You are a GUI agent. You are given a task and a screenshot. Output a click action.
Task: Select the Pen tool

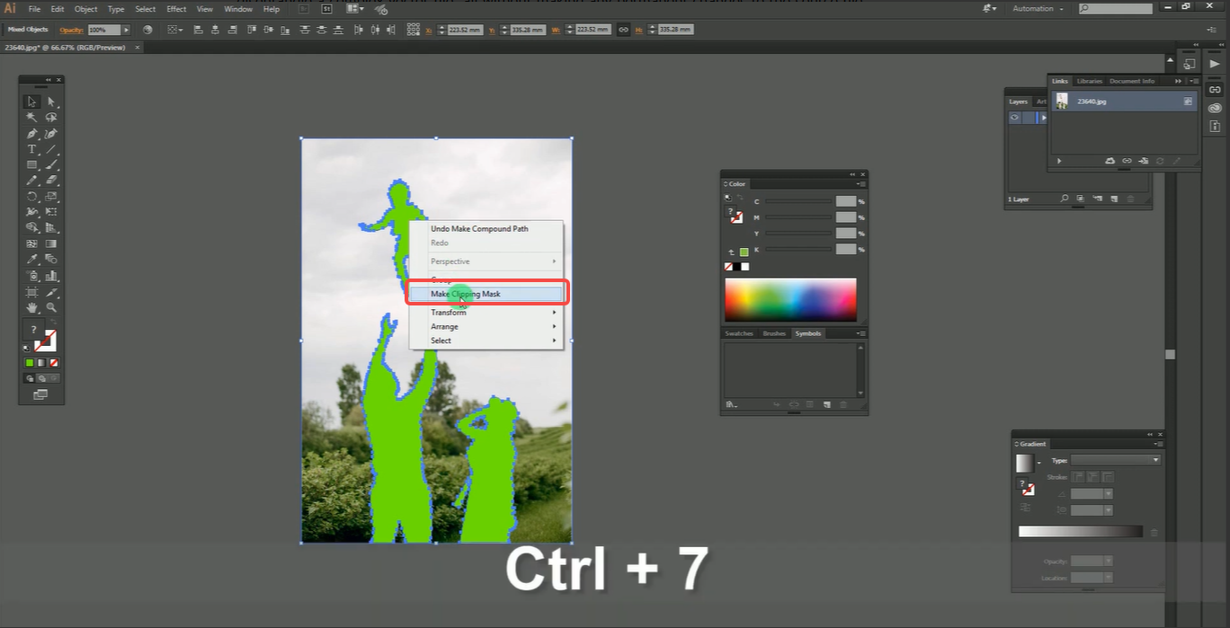[x=31, y=134]
